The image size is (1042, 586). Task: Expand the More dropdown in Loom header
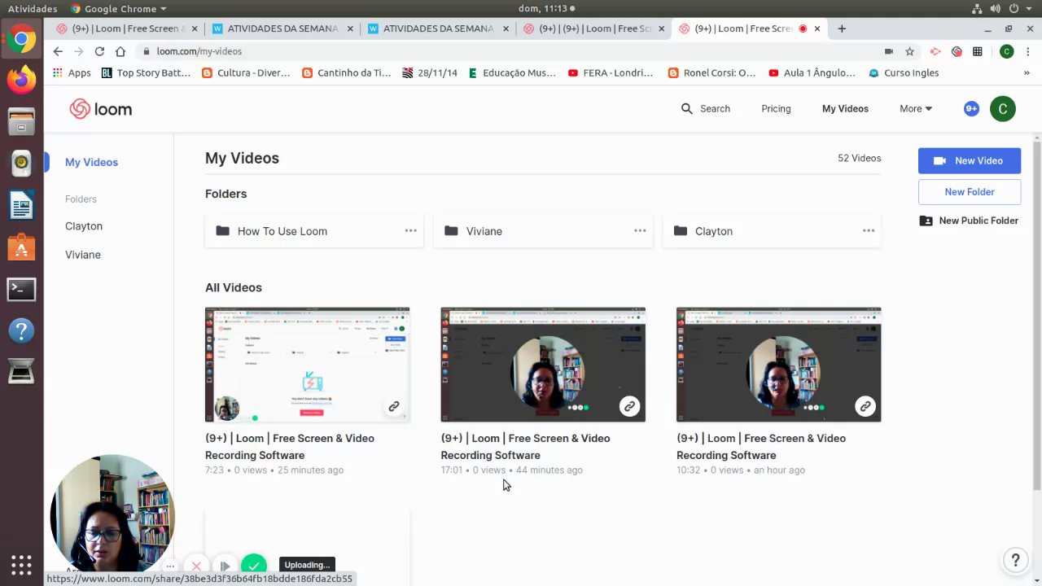(x=916, y=108)
